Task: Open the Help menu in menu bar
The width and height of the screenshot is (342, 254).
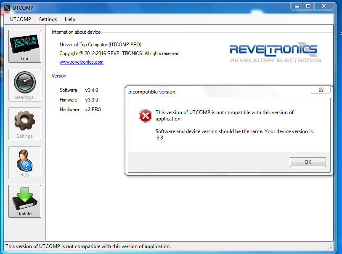Action: click(x=70, y=19)
